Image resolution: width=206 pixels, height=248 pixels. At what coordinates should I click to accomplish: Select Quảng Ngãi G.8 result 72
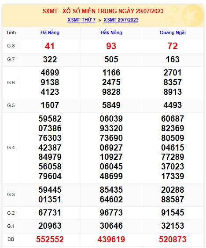[173, 46]
